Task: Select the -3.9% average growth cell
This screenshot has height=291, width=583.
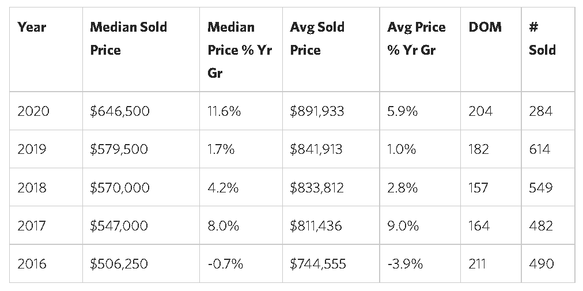Action: 406,264
